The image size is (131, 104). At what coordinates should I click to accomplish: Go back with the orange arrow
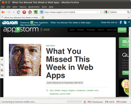point(3,12)
